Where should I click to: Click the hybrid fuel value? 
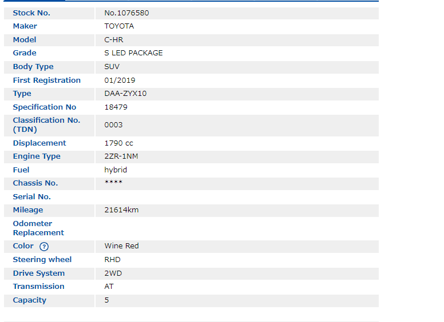(116, 170)
